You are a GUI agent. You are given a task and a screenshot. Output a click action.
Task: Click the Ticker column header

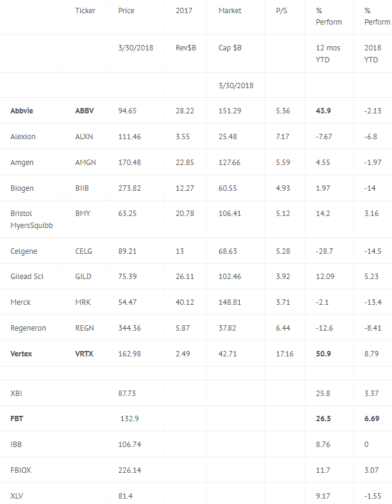(85, 11)
